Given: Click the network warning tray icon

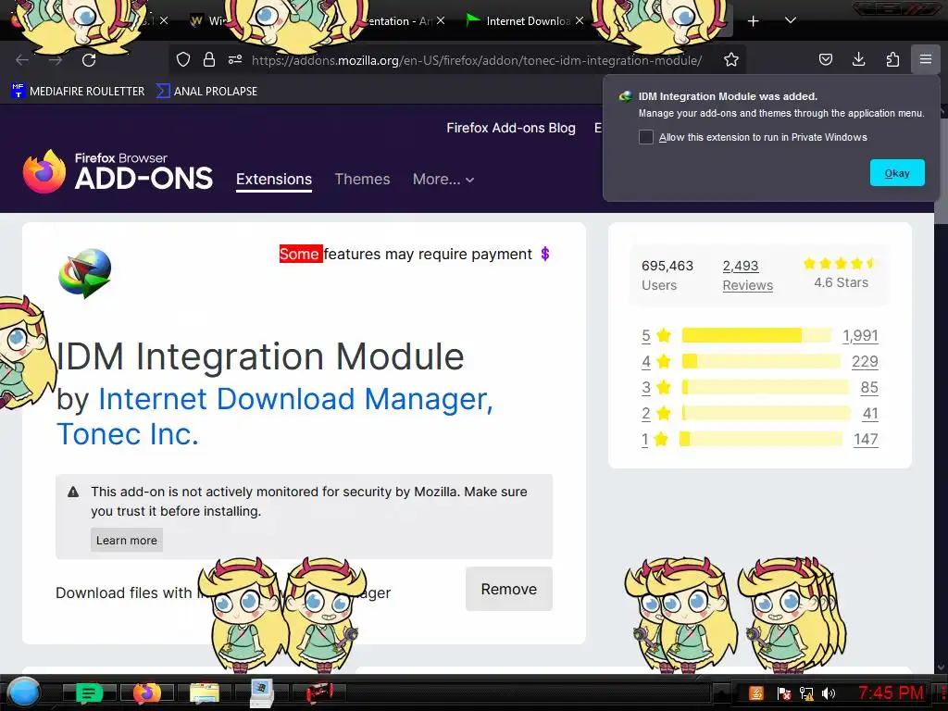Looking at the screenshot, I should (806, 692).
